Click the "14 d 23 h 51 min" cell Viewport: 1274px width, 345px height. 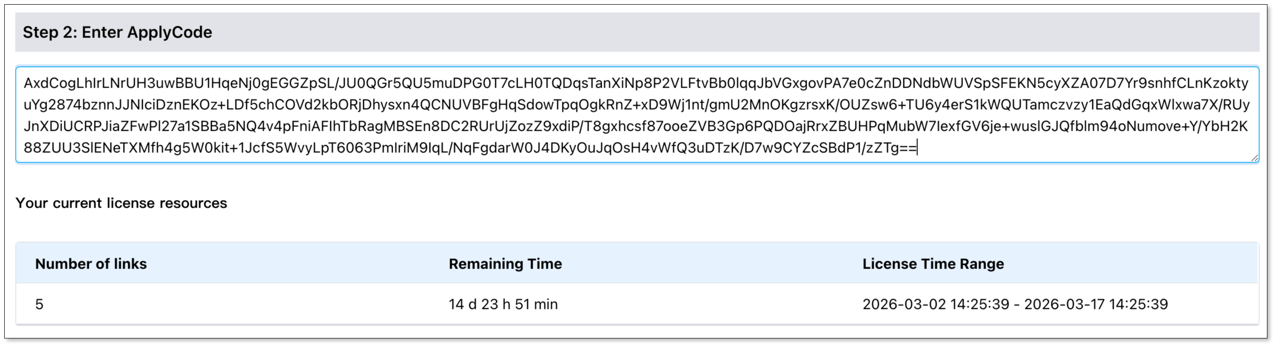503,304
